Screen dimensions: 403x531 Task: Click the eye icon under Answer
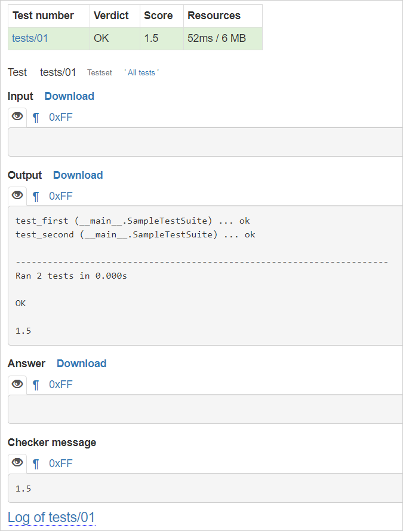point(17,384)
